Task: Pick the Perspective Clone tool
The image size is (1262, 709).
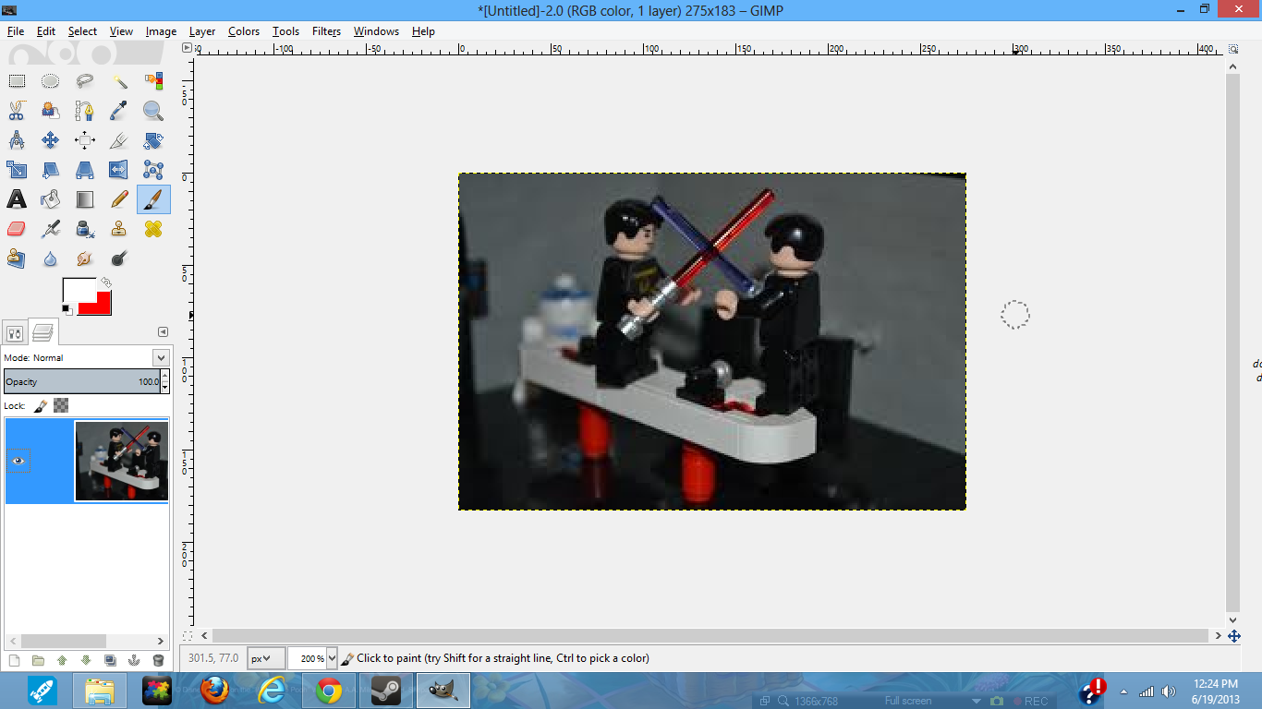Action: tap(17, 258)
